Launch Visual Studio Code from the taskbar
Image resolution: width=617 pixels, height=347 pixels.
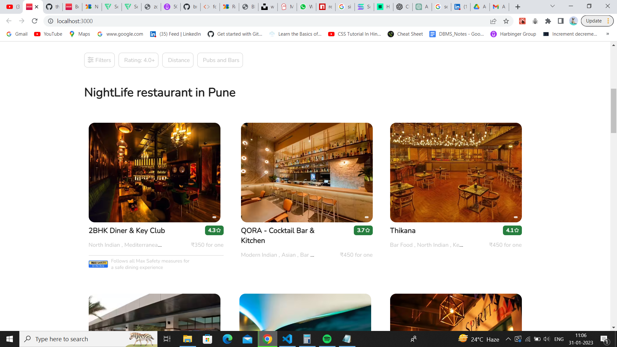(x=287, y=339)
